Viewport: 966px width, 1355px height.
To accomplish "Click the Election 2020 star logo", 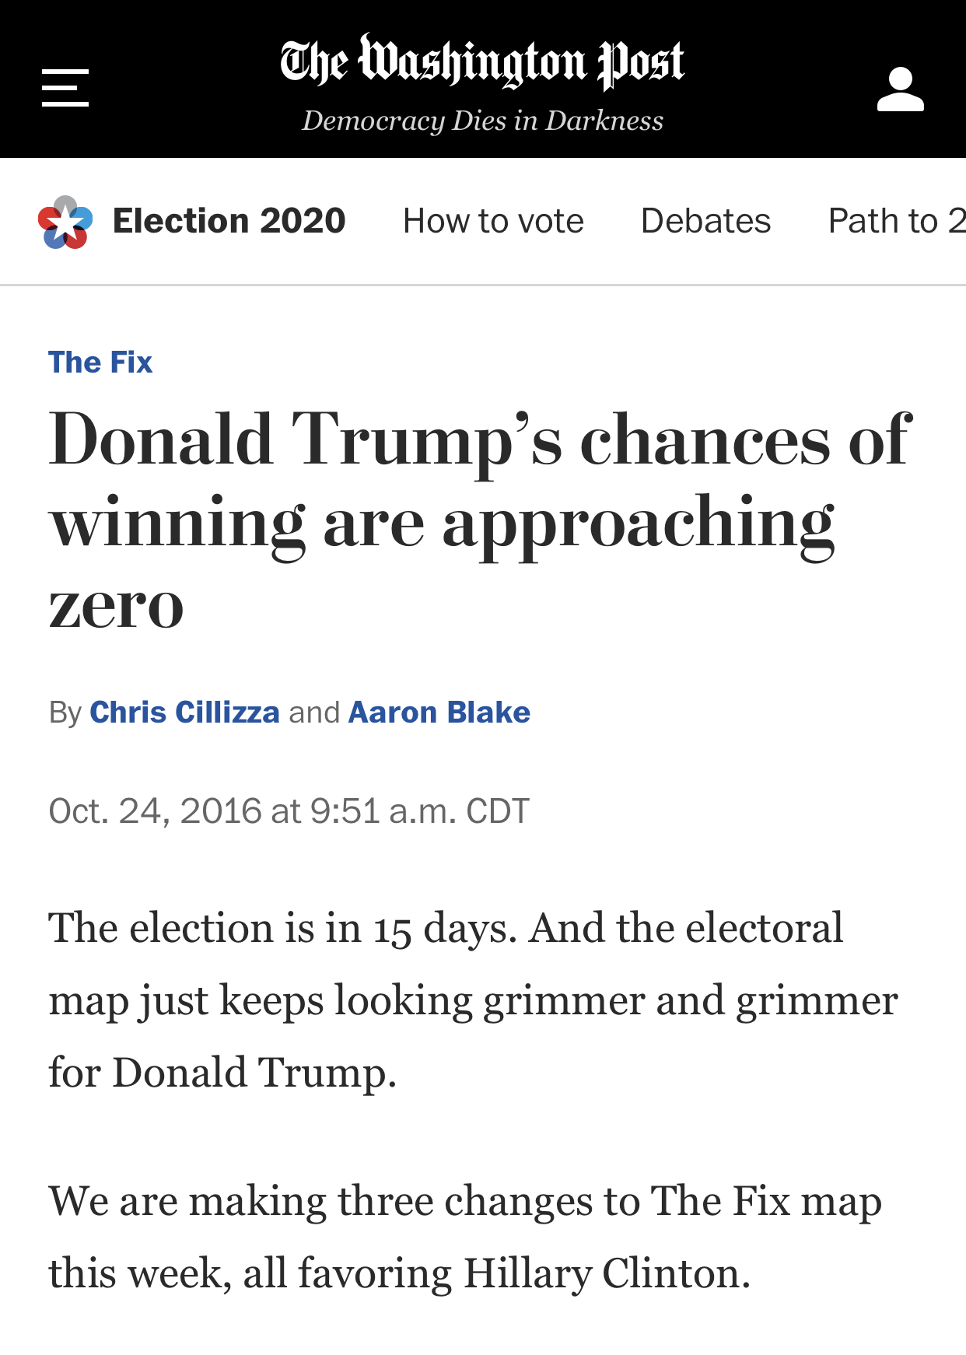I will coord(65,222).
